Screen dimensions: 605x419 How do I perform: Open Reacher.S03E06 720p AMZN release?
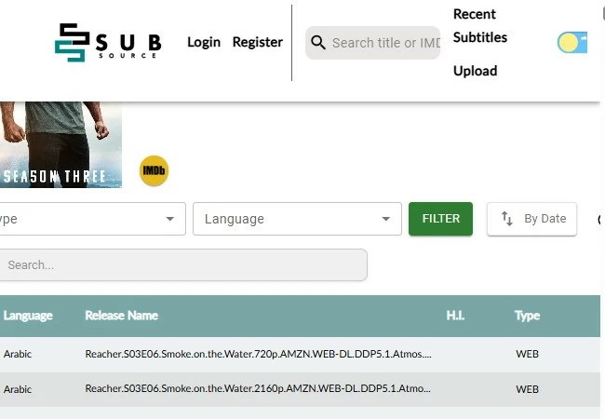point(258,354)
